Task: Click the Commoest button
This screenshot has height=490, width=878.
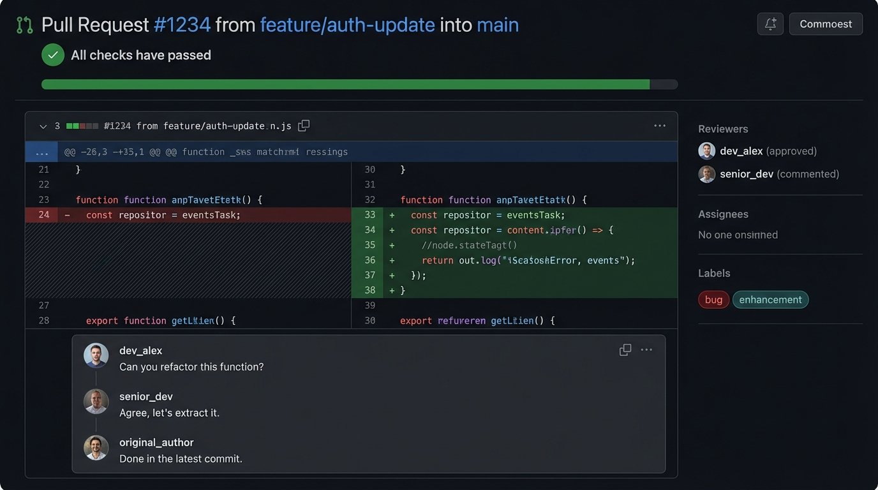Action: (825, 24)
